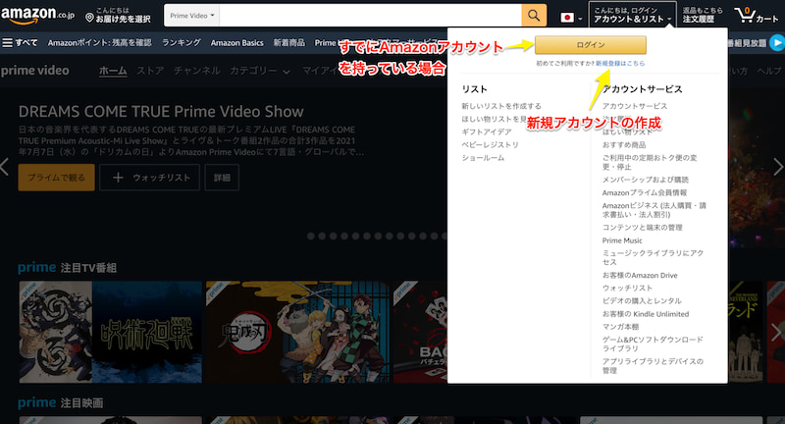Click ショールーム link
Image resolution: width=785 pixels, height=424 pixels.
[483, 158]
